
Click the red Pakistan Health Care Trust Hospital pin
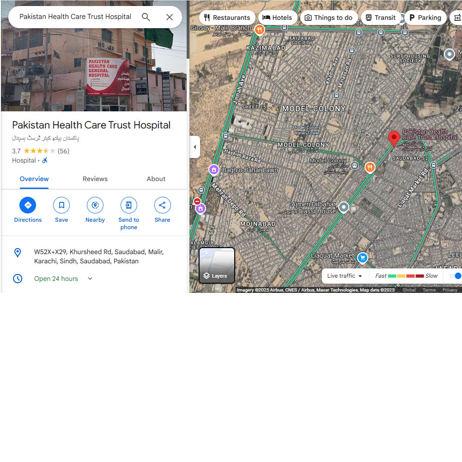point(394,139)
